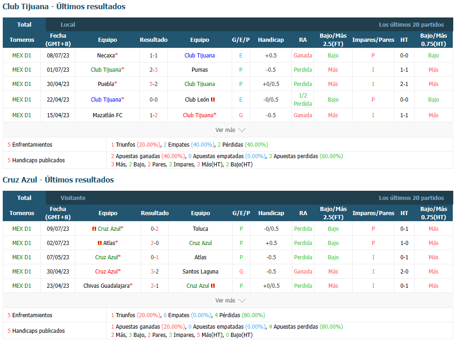Click '5 Enfrentamientos' under Club Tijuana
The image size is (456, 342).
pos(30,145)
